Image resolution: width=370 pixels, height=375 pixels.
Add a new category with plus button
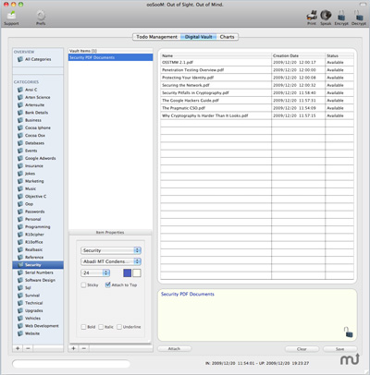(x=18, y=348)
